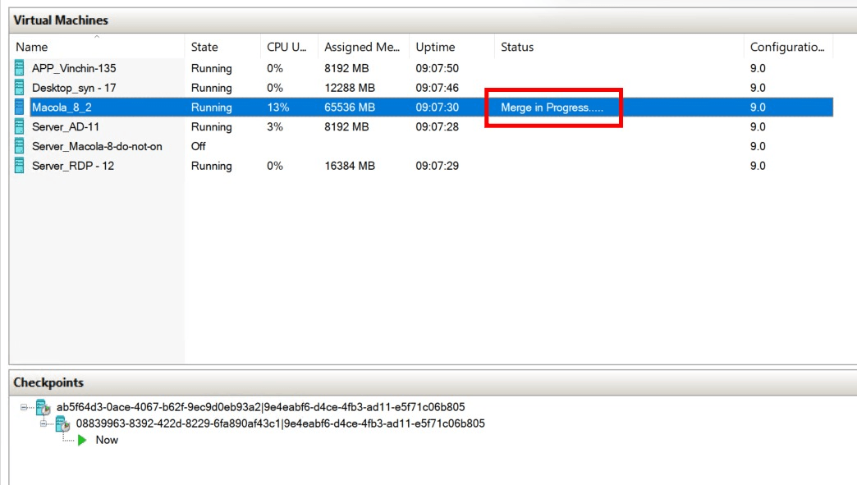The width and height of the screenshot is (857, 485).
Task: Select the APP_Vinchin-135 virtual machine
Action: tap(74, 68)
